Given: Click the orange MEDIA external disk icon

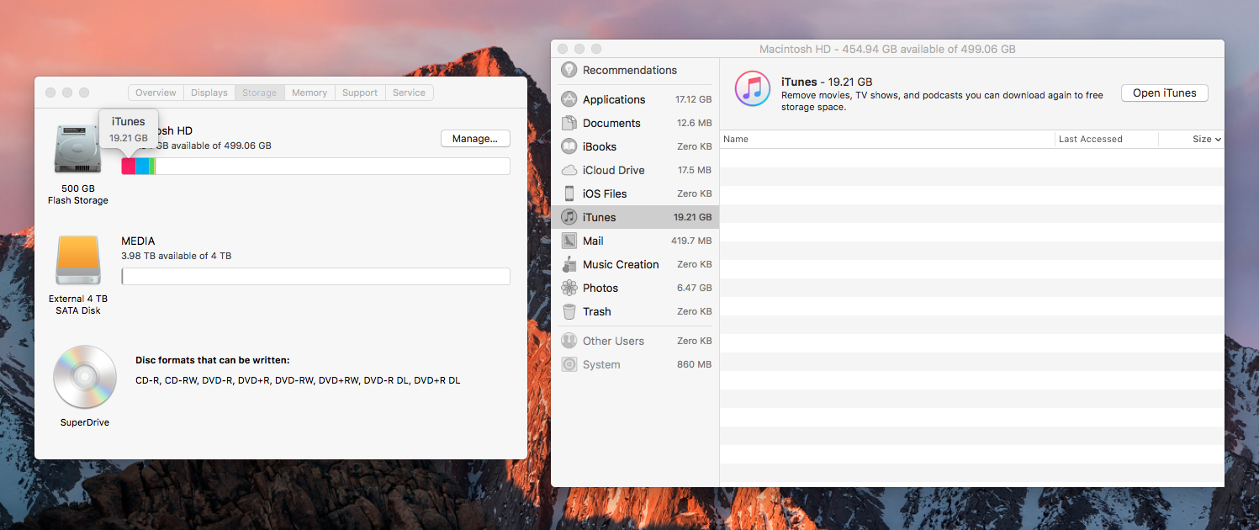Looking at the screenshot, I should pyautogui.click(x=78, y=260).
